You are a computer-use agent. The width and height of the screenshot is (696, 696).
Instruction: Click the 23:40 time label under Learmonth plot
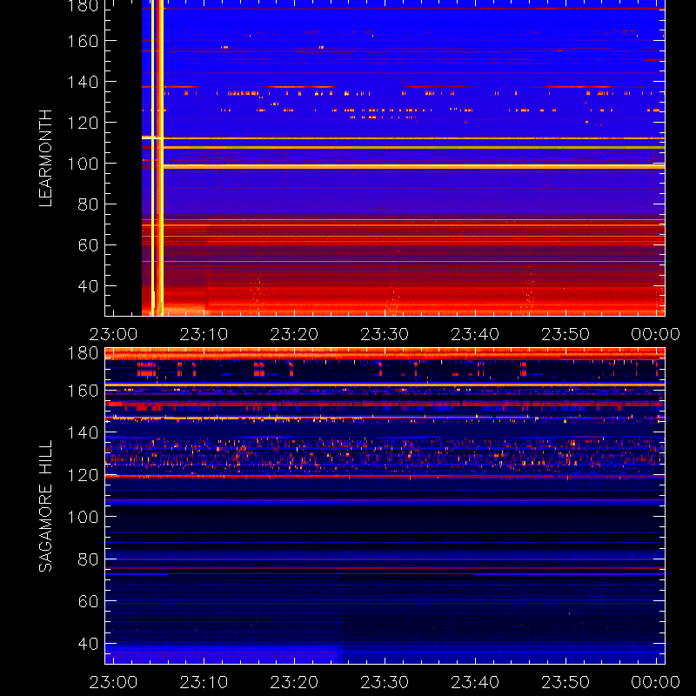click(x=475, y=334)
